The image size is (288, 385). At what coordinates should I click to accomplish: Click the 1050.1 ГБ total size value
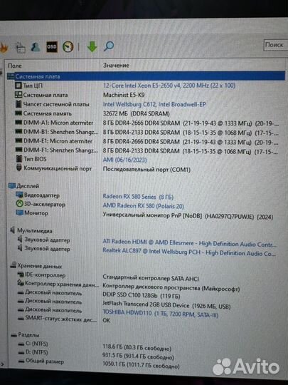141,365
